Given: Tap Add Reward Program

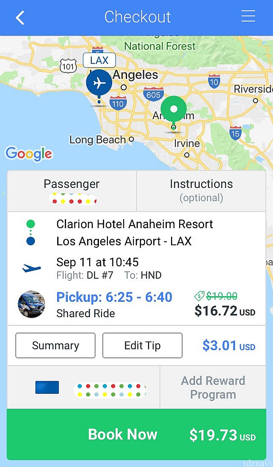Looking at the screenshot, I should [x=213, y=387].
